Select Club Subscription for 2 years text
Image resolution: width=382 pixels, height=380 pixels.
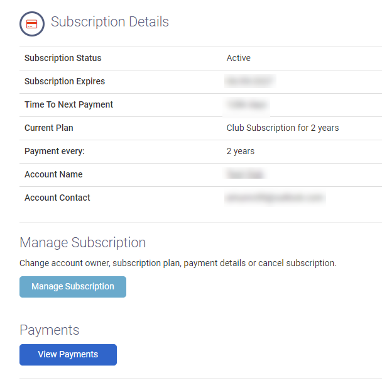pos(283,128)
